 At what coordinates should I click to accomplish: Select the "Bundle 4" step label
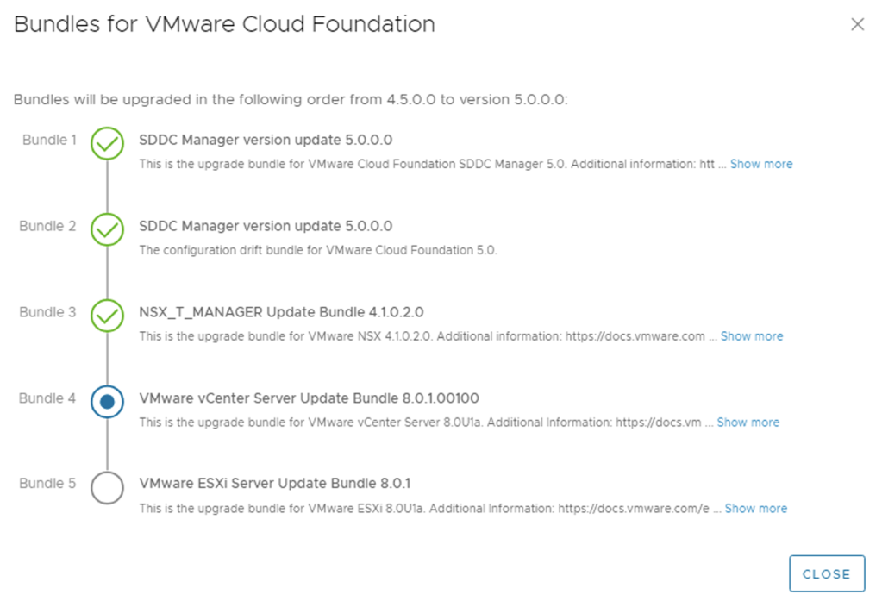[48, 398]
